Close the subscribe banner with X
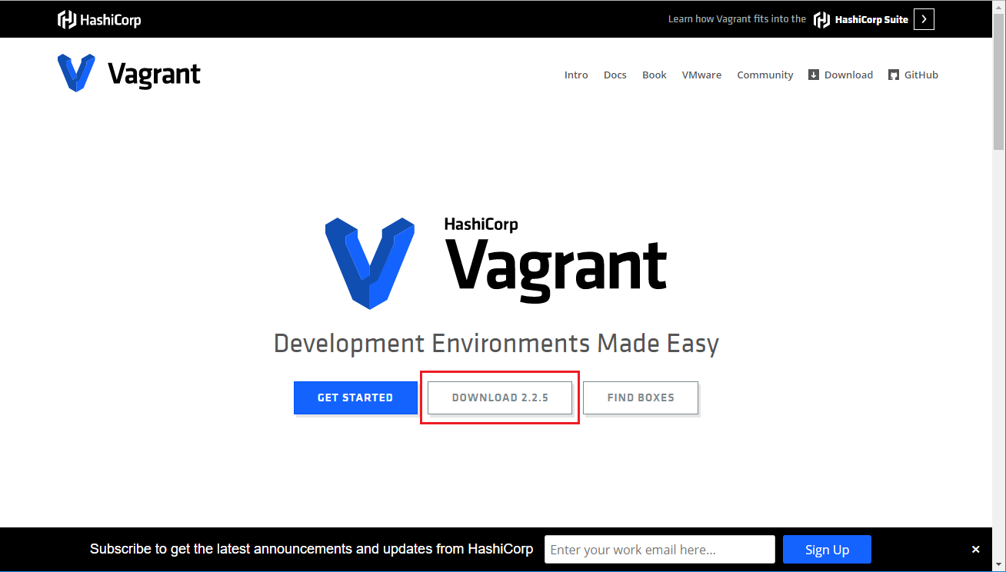The height and width of the screenshot is (572, 1006). (975, 550)
